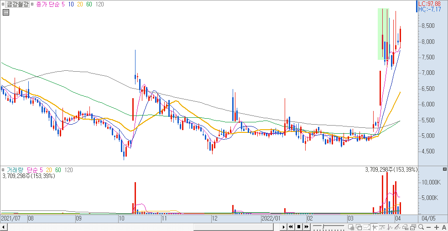Click the 04/05 date label at axis end
Screen dimensions: 448x231
(428, 219)
